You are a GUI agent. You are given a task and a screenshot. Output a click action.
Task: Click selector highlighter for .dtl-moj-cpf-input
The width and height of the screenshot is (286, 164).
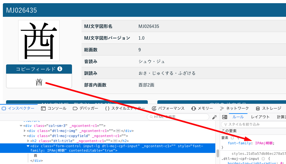[263, 159]
